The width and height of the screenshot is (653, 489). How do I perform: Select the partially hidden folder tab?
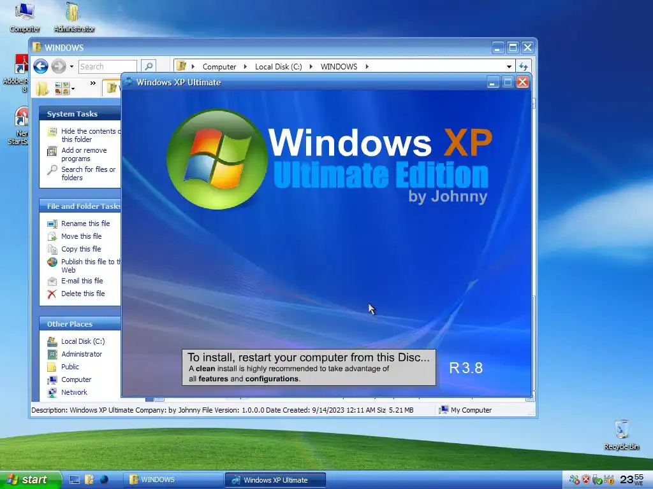click(112, 88)
